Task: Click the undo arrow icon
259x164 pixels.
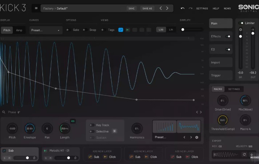Action: coord(182,8)
